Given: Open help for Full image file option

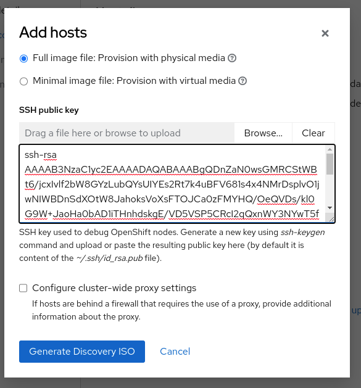Looking at the screenshot, I should point(232,58).
